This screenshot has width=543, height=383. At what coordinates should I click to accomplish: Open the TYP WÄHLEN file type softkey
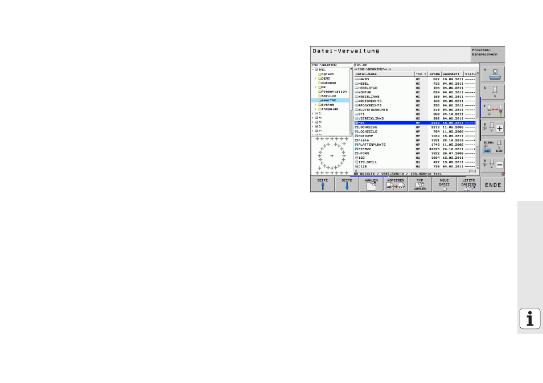(419, 184)
